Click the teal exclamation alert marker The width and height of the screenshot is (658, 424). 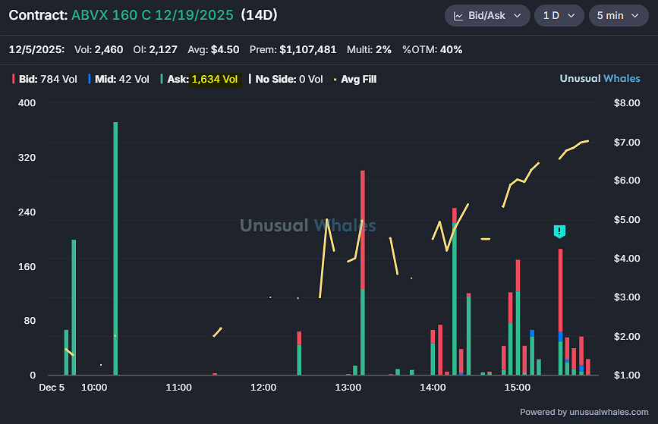click(x=559, y=231)
